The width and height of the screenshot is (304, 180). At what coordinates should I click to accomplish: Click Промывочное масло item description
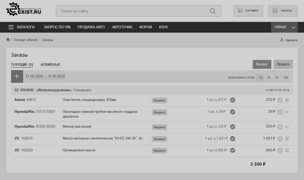(x=79, y=150)
